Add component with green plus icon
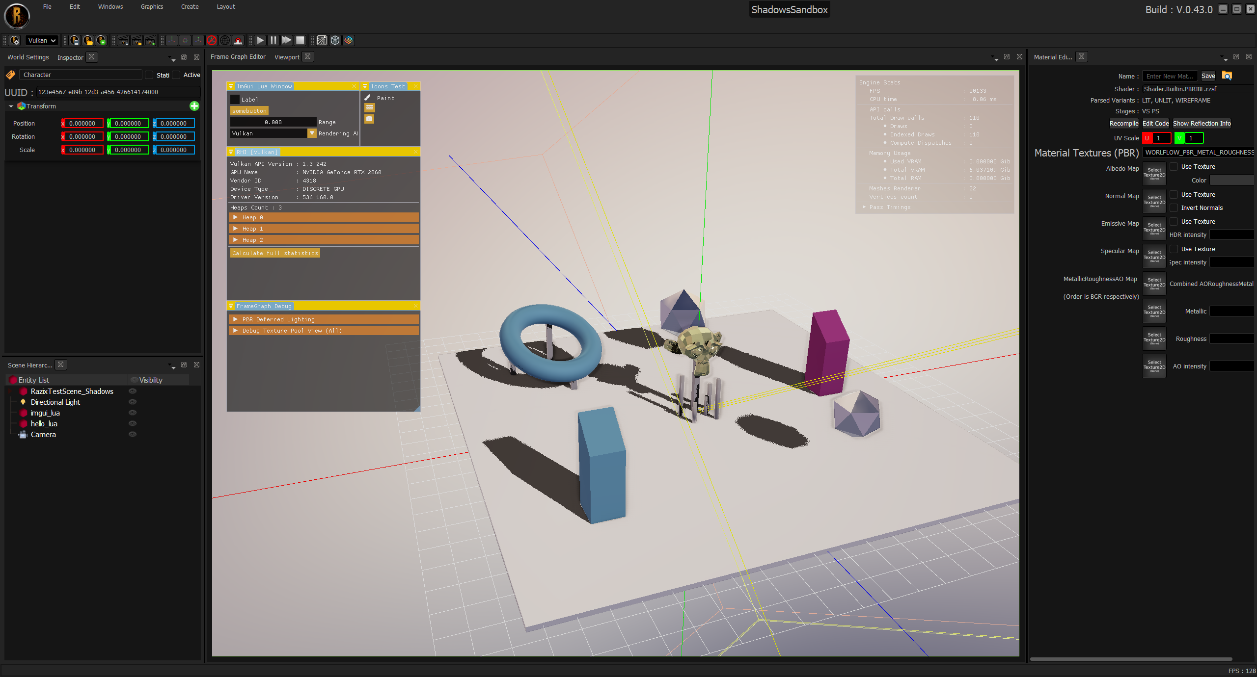Image resolution: width=1257 pixels, height=677 pixels. click(x=194, y=106)
